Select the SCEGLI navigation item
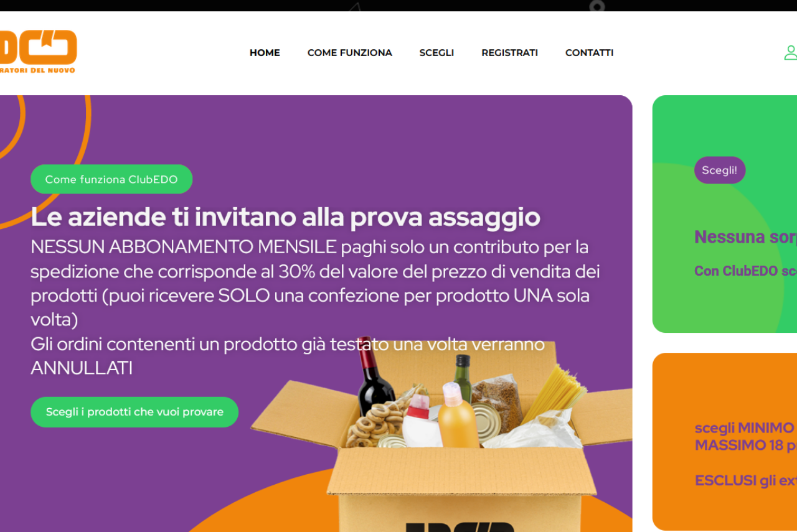The width and height of the screenshot is (797, 532). pyautogui.click(x=436, y=53)
